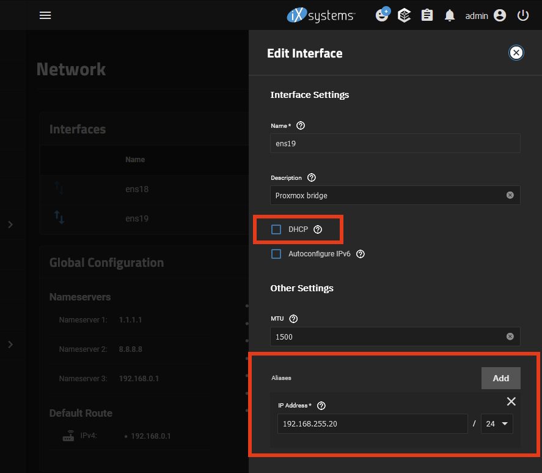The height and width of the screenshot is (473, 542).
Task: Open the netmask 24 dropdown
Action: tap(496, 424)
